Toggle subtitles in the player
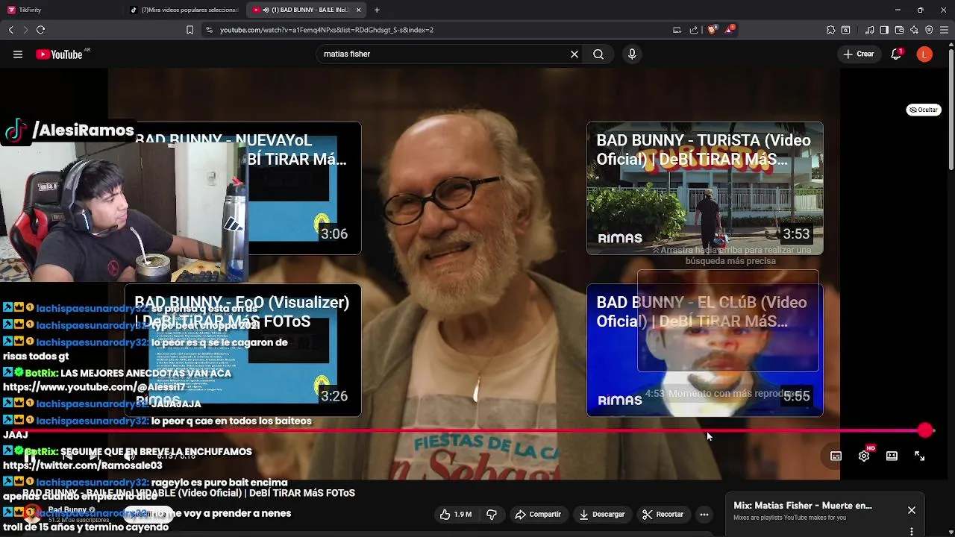This screenshot has height=537, width=955. pos(836,456)
